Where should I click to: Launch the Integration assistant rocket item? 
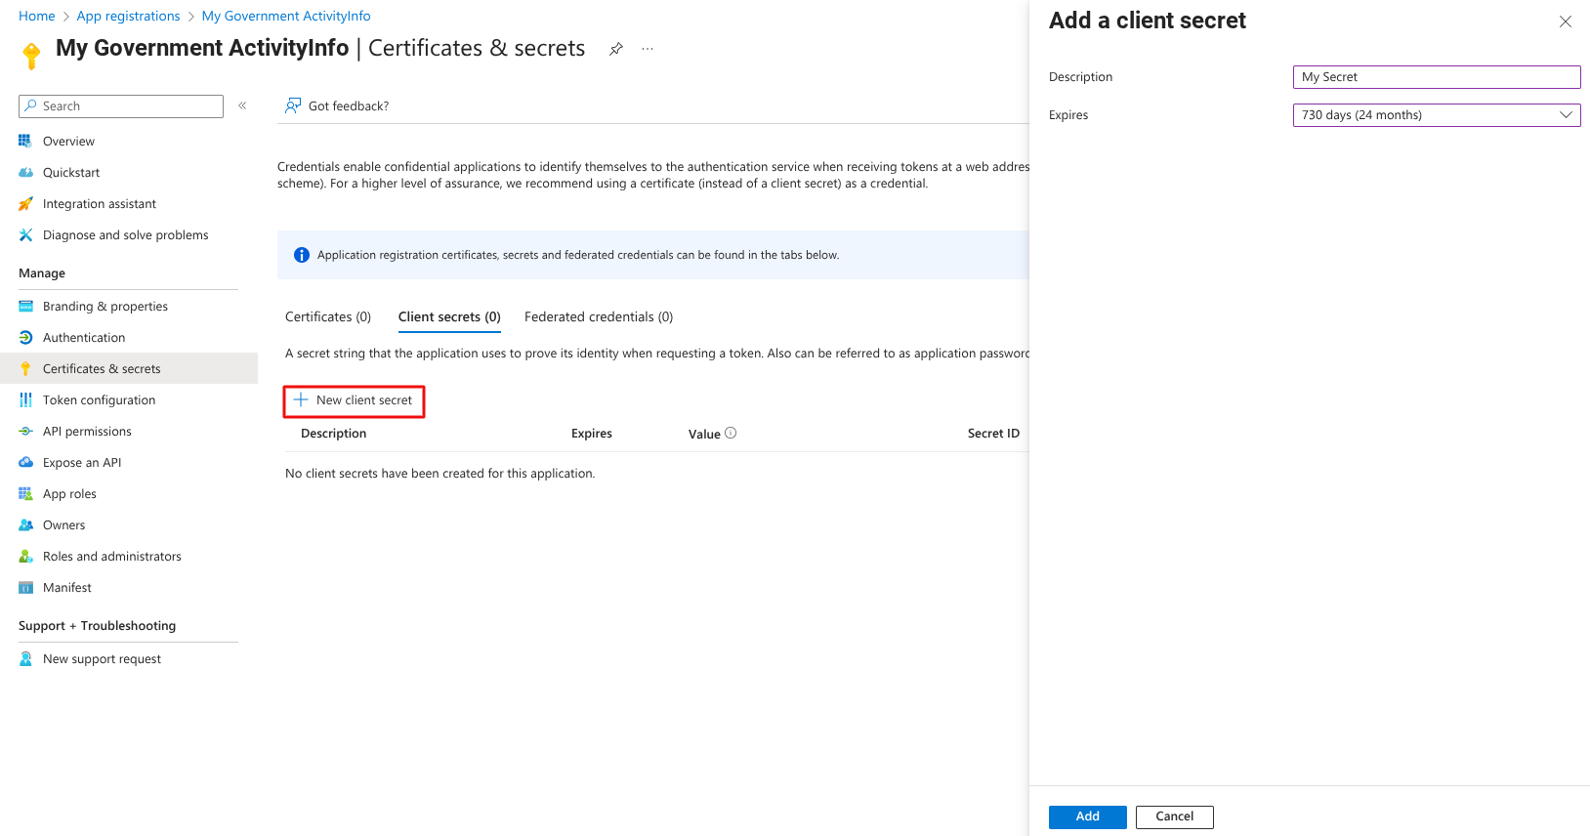99,204
